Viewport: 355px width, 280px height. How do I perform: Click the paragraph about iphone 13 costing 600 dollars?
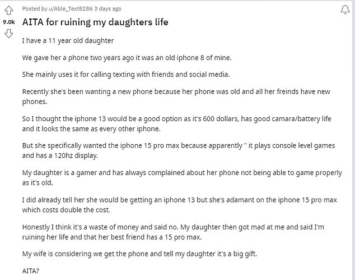[x=176, y=123]
